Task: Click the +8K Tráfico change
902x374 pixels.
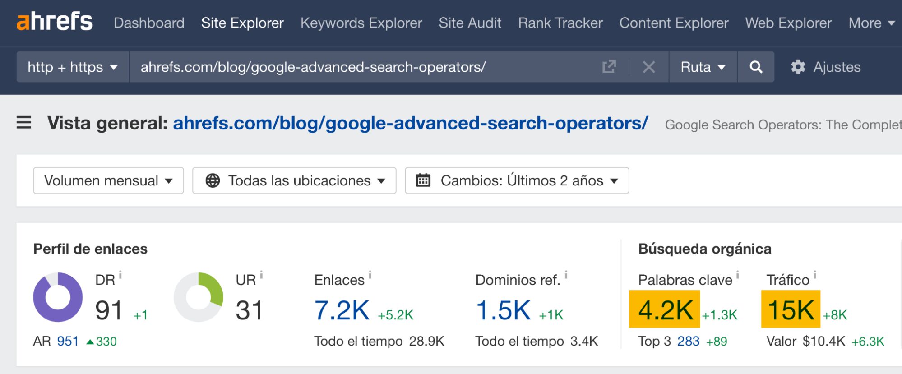Action: pyautogui.click(x=835, y=314)
